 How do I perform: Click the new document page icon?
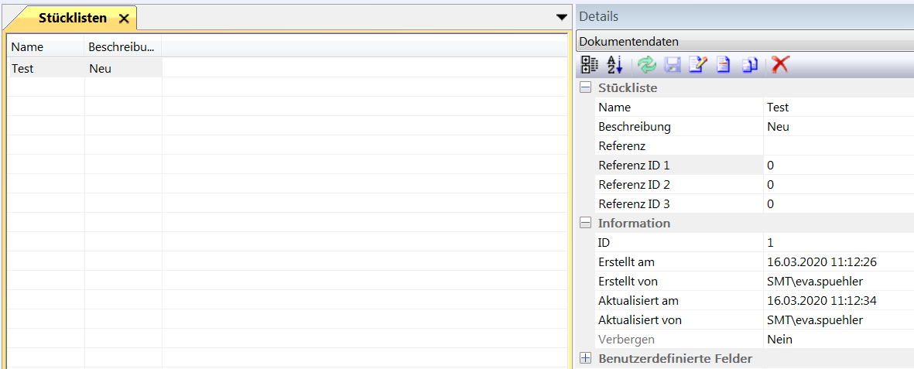723,66
